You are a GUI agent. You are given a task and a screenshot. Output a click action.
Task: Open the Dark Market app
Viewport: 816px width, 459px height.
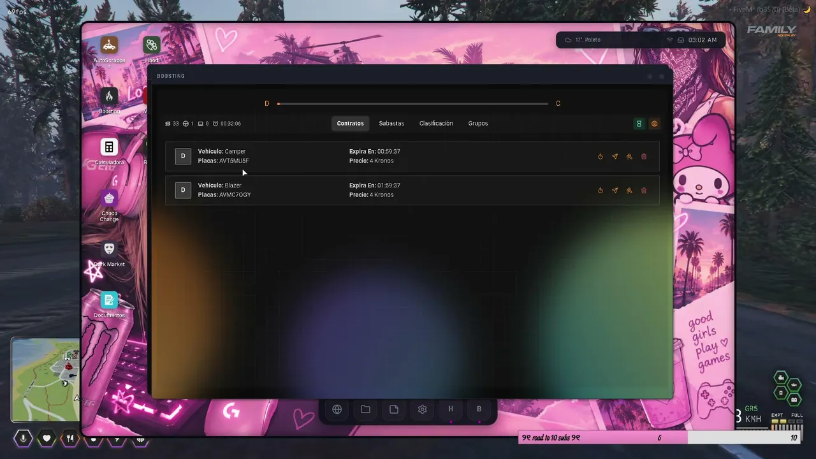109,249
